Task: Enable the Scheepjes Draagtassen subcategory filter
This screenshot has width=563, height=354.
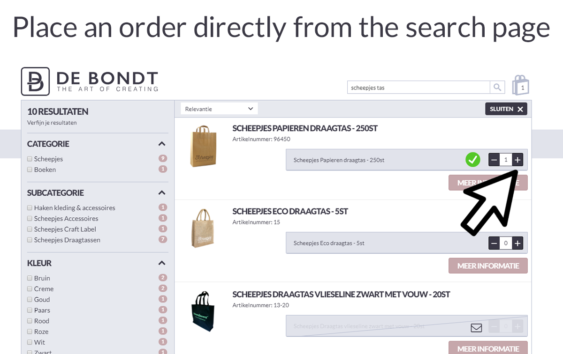Action: 30,240
